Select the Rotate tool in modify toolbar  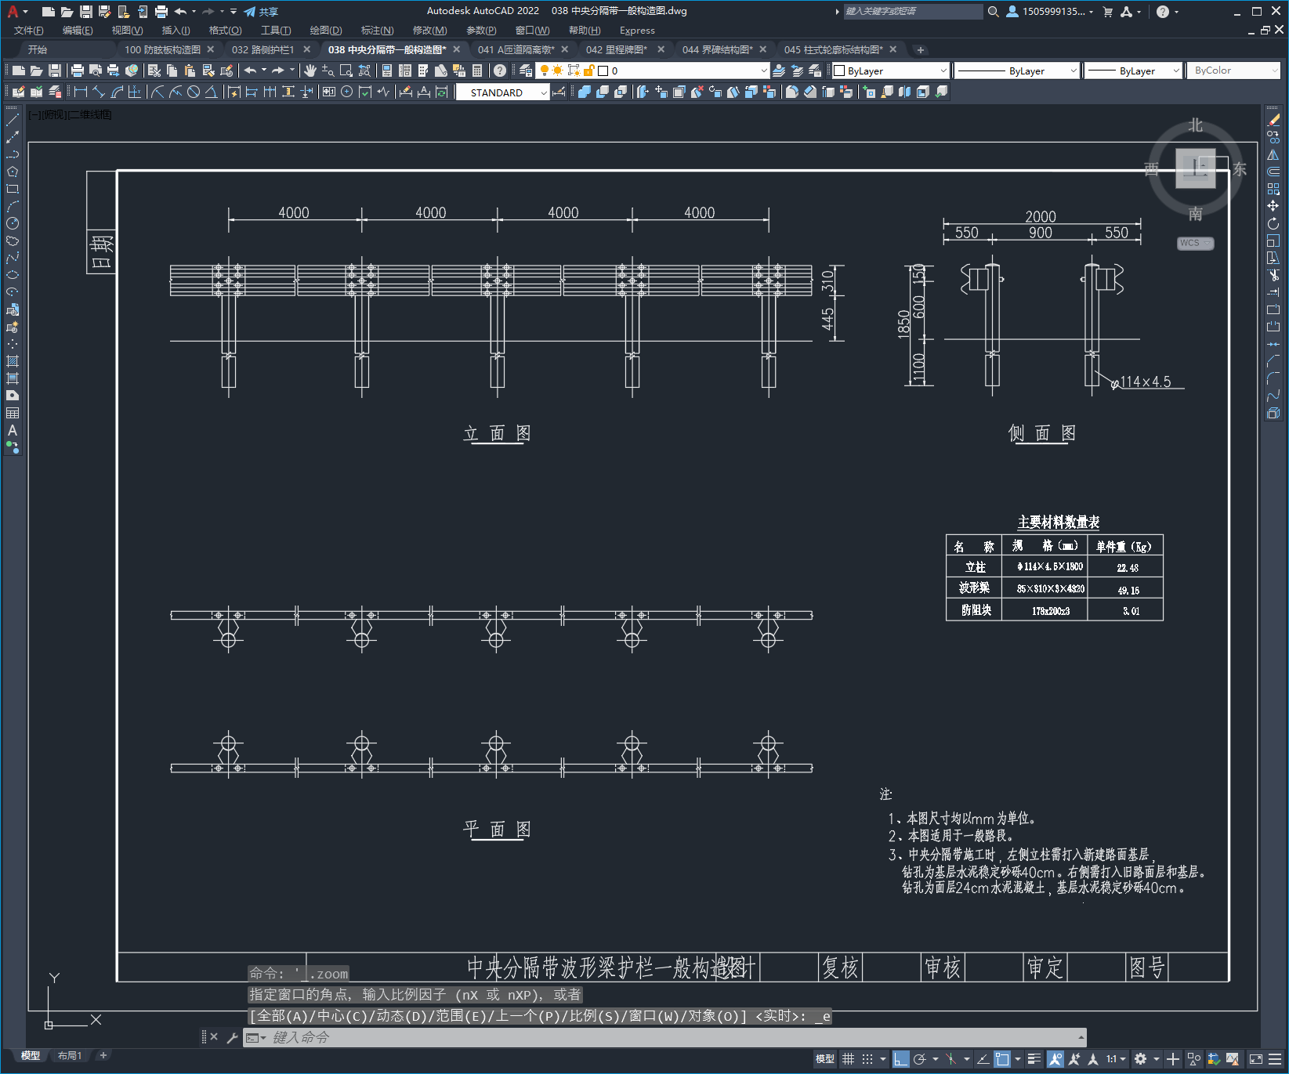pyautogui.click(x=1273, y=223)
